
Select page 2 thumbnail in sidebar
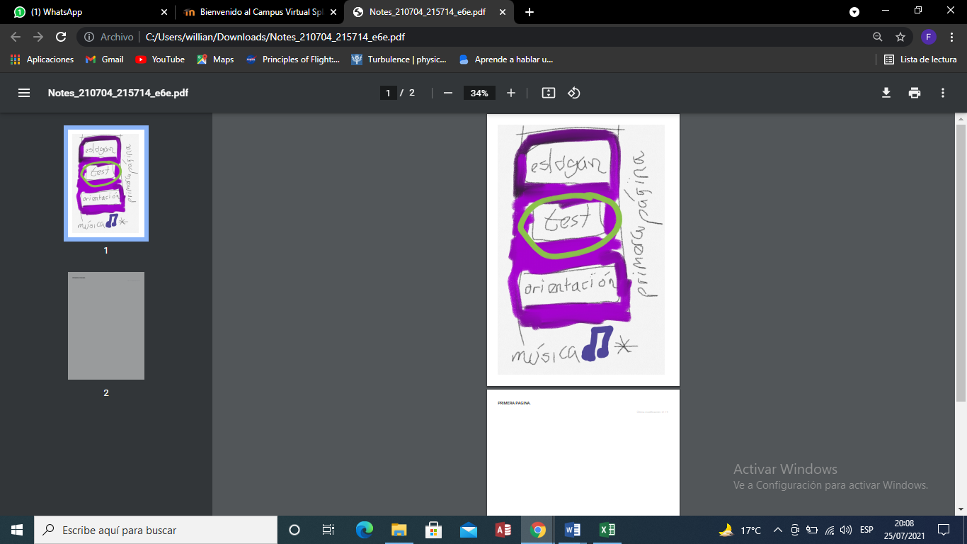point(106,326)
